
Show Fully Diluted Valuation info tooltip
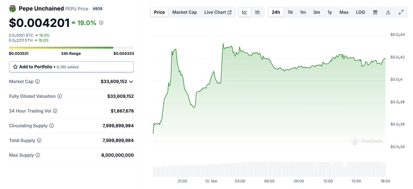(x=60, y=96)
